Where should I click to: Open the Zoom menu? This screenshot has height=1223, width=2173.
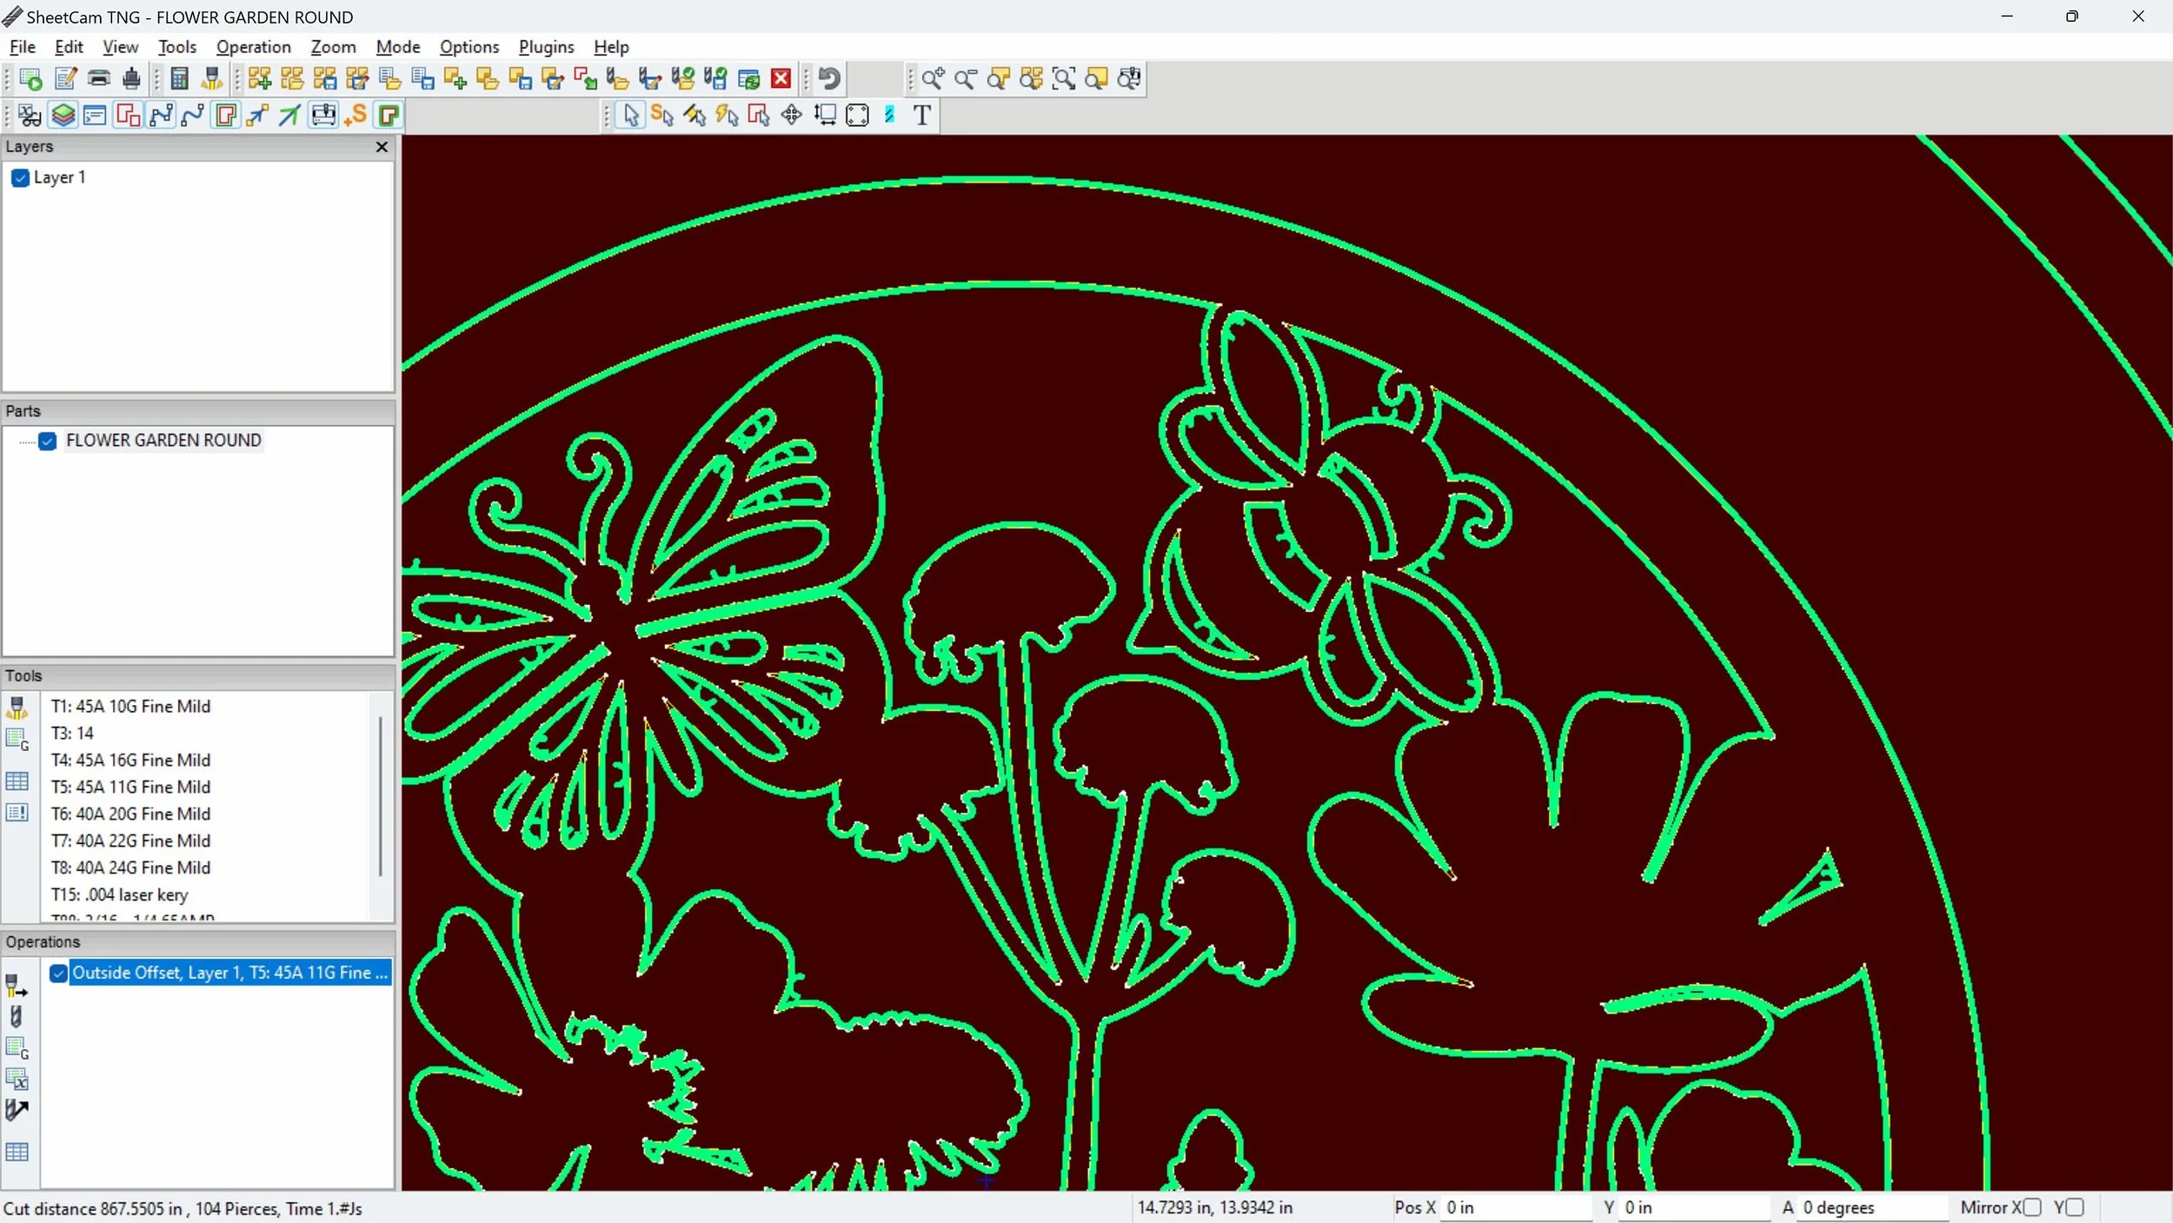pyautogui.click(x=334, y=47)
